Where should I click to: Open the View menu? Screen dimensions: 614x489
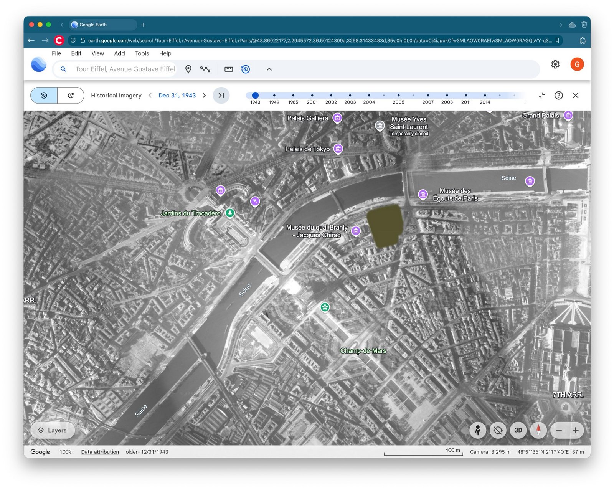[x=97, y=53]
